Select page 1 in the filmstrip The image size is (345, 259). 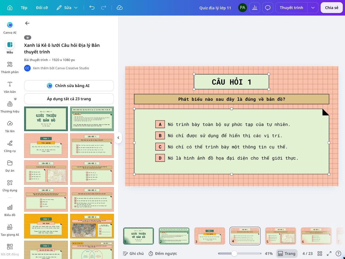pyautogui.click(x=139, y=236)
